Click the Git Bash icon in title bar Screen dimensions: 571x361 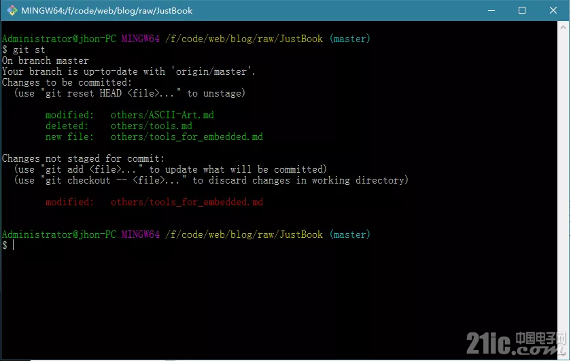12,10
